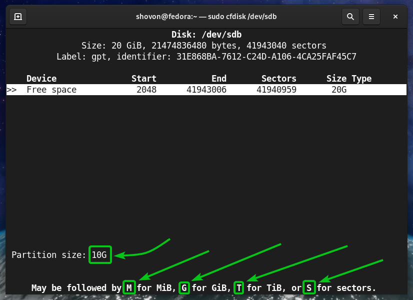
Task: Open the terminal hamburger menu
Action: (x=371, y=17)
